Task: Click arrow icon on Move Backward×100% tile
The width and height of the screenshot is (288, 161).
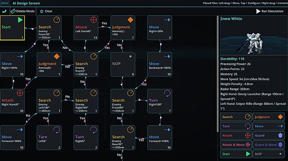Action: [x=167, y=56]
